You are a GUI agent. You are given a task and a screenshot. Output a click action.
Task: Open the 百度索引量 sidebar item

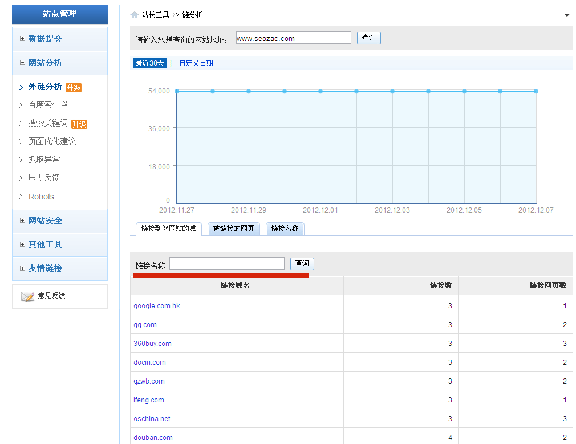48,105
